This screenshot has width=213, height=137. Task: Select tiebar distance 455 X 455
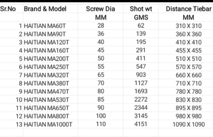point(188,51)
